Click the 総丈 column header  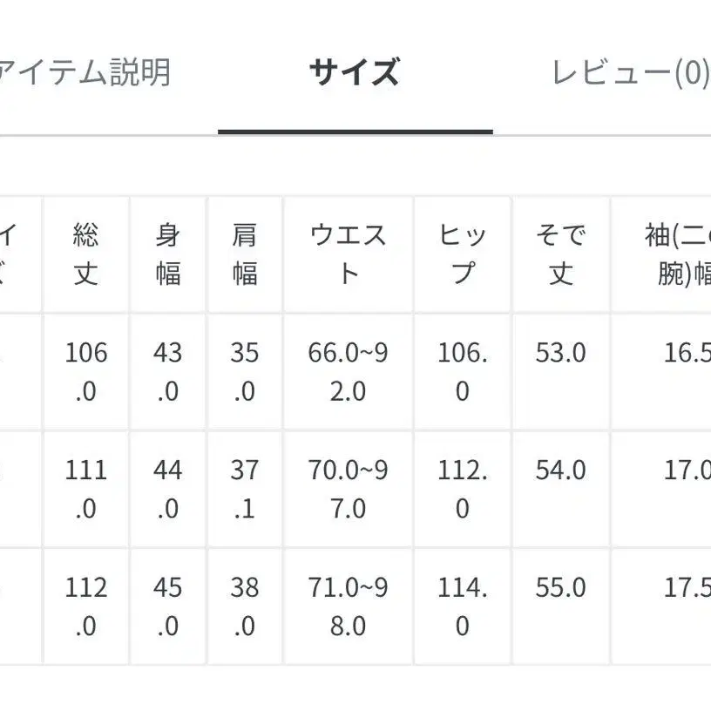tap(86, 254)
